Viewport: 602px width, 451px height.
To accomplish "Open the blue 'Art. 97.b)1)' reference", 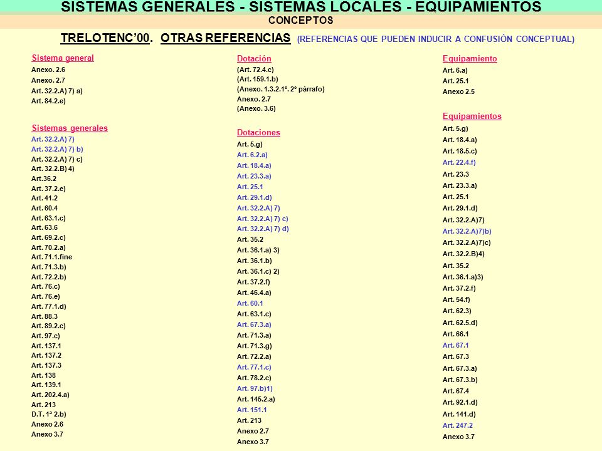I will click(255, 388).
